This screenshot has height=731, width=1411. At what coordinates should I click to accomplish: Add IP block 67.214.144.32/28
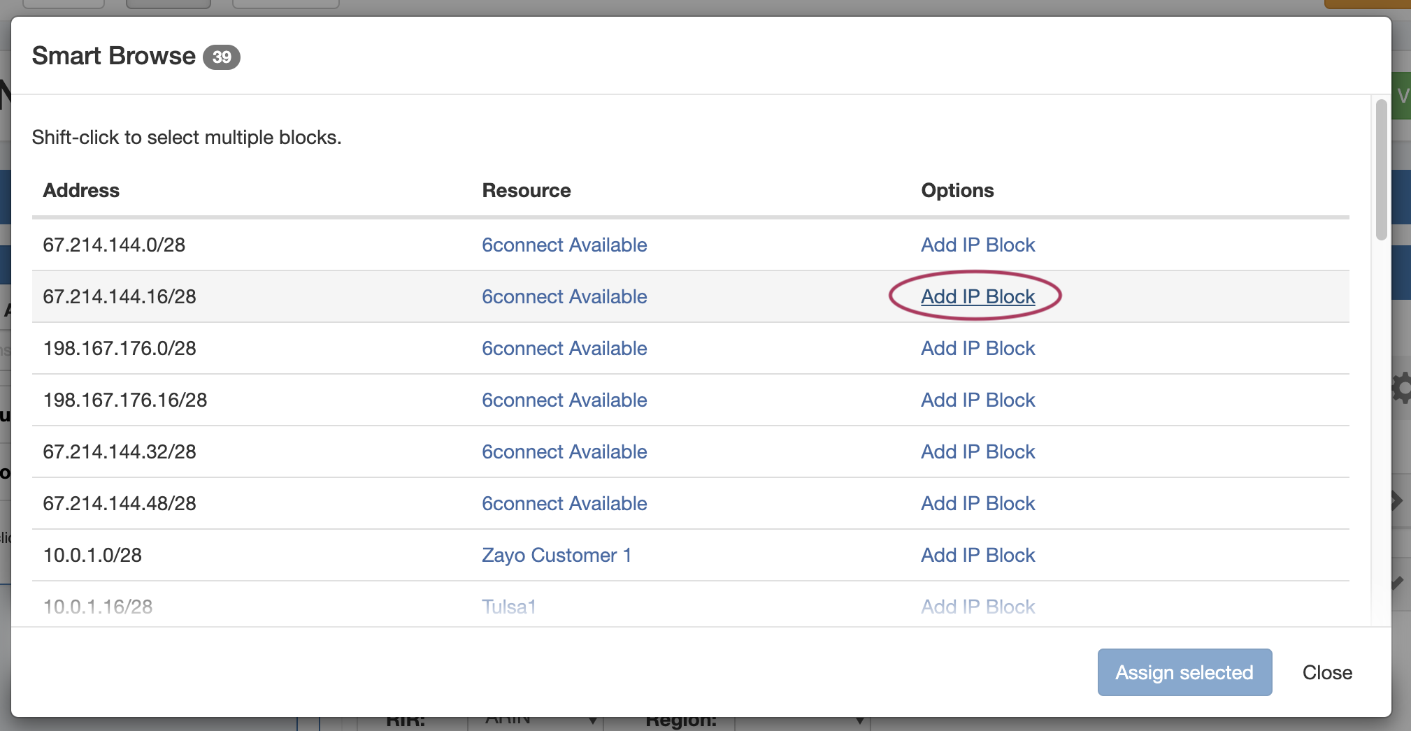point(977,452)
